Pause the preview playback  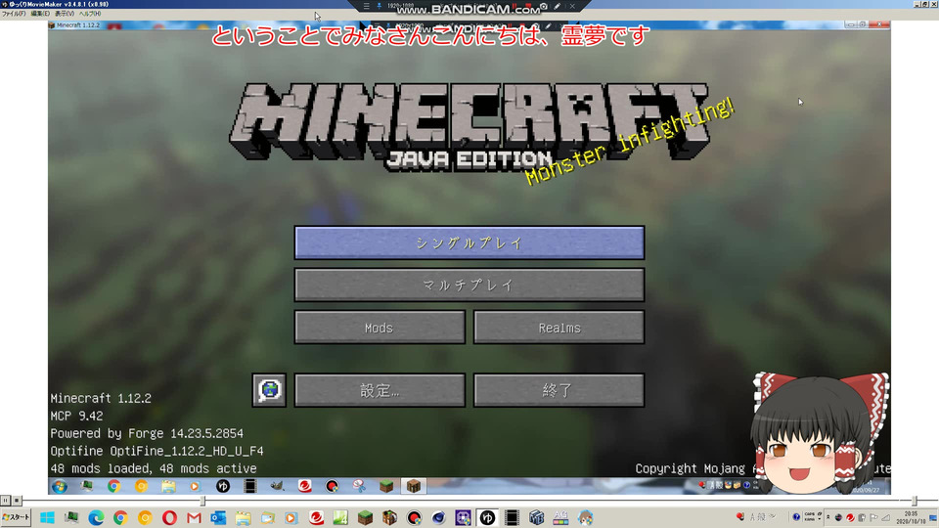(x=5, y=500)
